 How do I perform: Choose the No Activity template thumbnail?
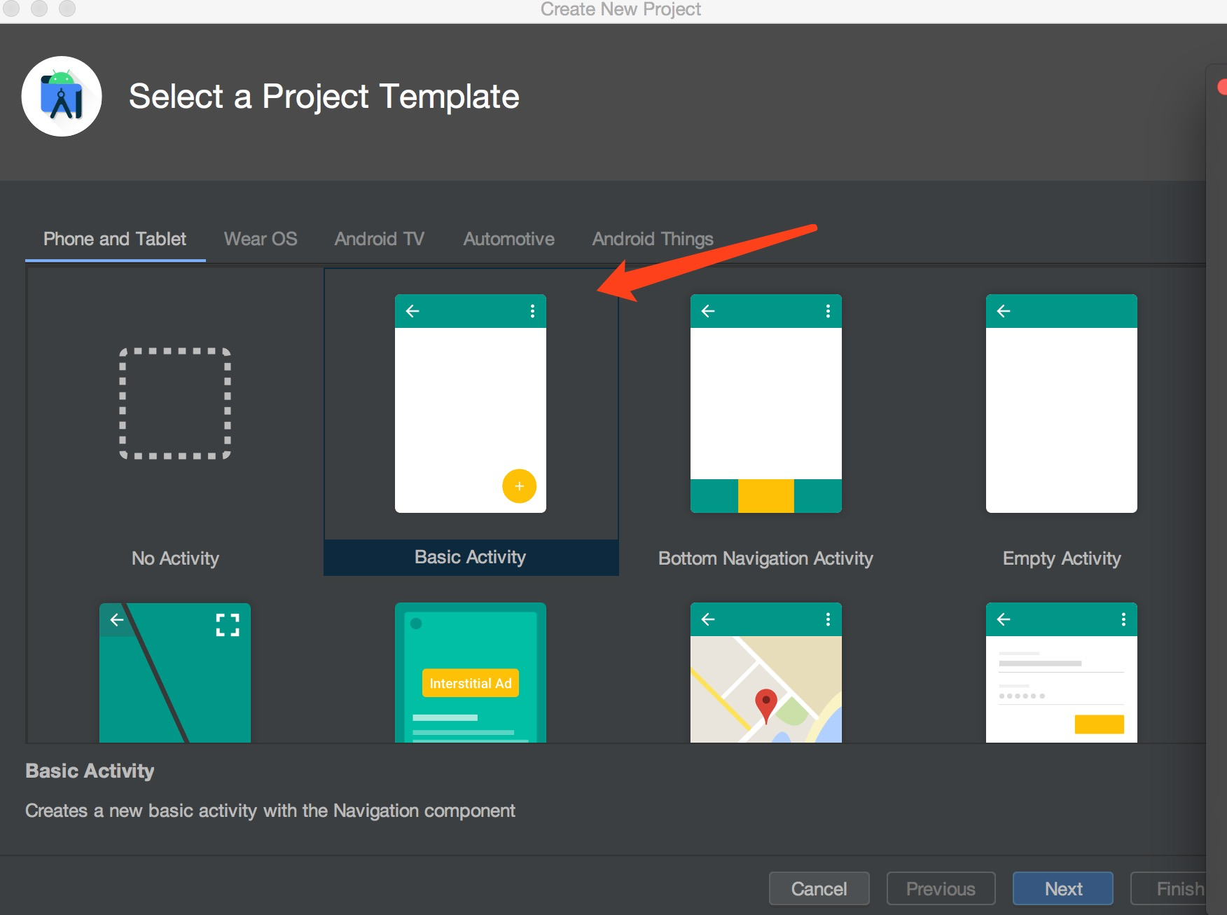point(175,404)
